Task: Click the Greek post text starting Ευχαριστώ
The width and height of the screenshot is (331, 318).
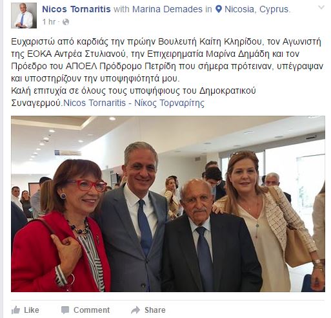Action: [167, 72]
